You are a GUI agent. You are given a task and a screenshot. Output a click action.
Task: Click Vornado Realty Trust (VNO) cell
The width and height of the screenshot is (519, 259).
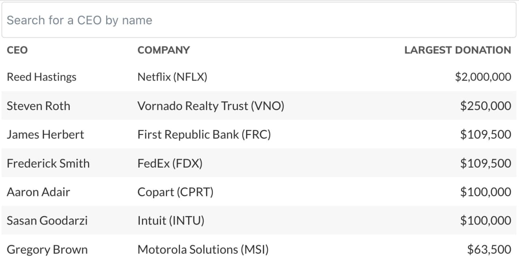point(211,106)
